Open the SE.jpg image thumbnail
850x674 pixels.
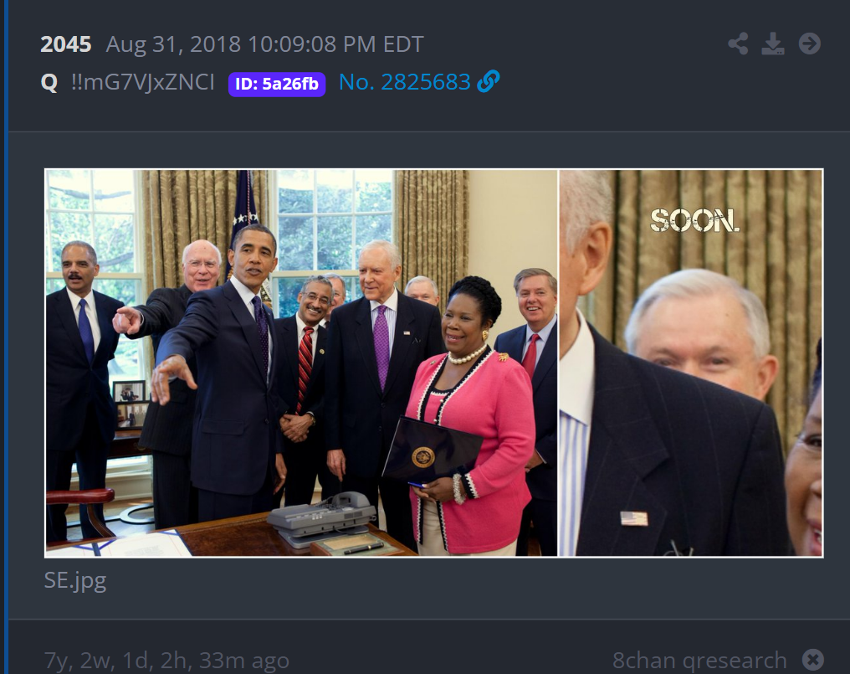tap(433, 363)
